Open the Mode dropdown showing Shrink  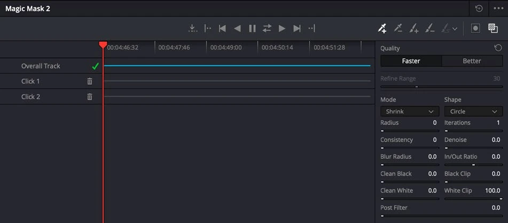pyautogui.click(x=410, y=111)
